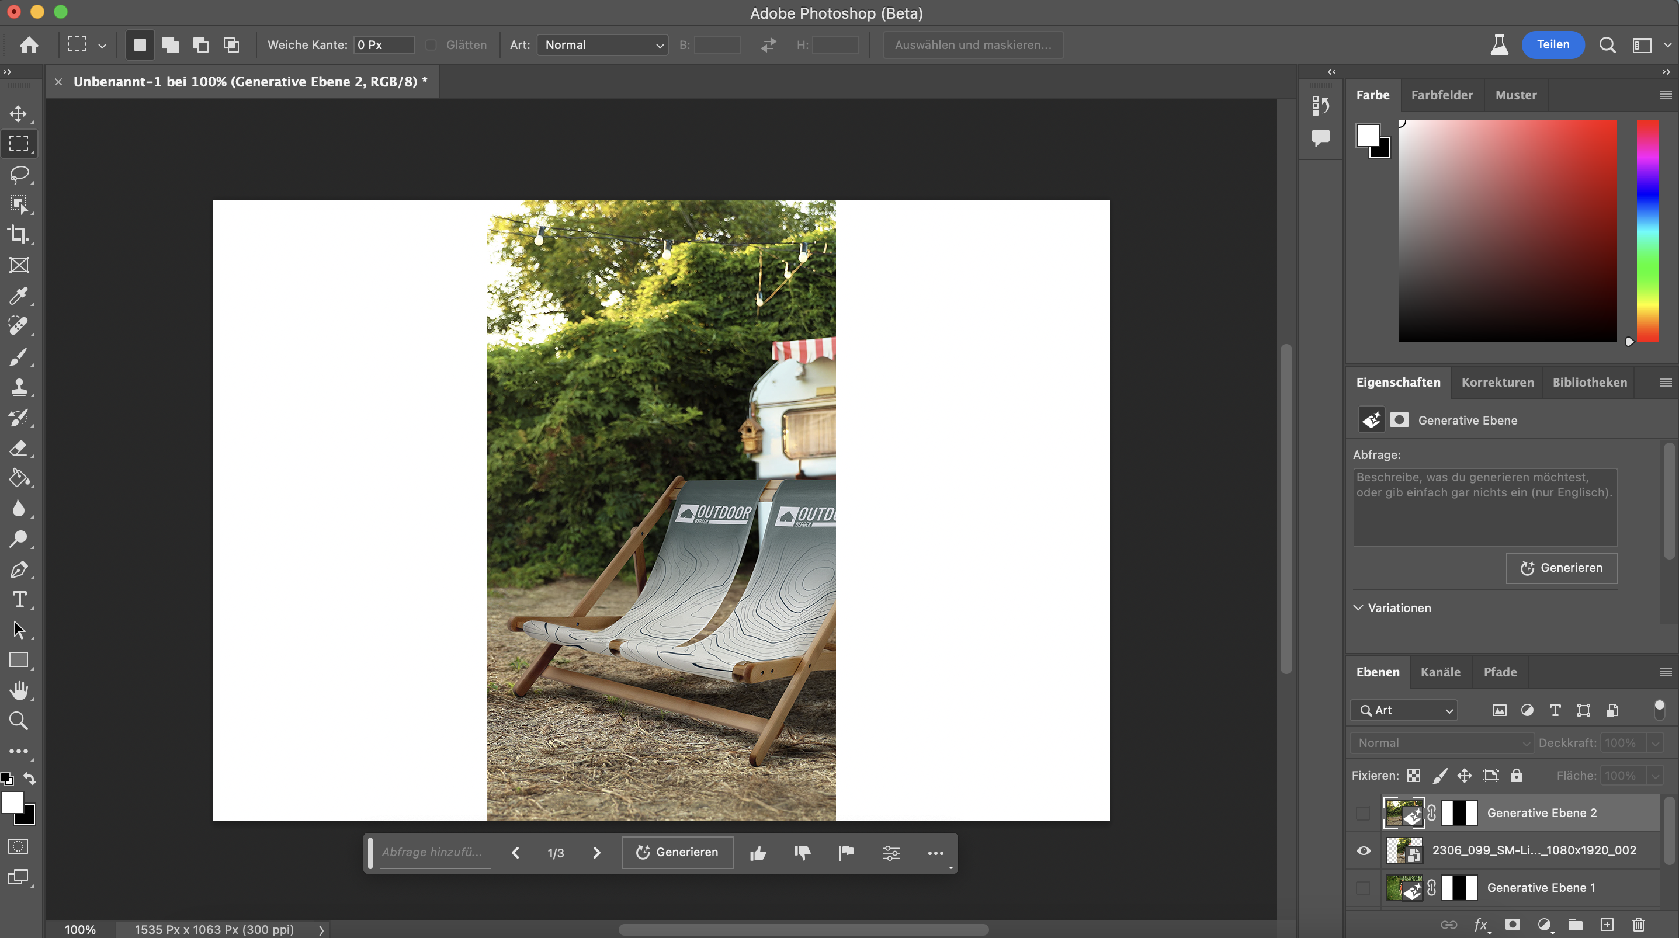This screenshot has width=1679, height=938.
Task: Select the Eyedropper tool
Action: (x=19, y=296)
